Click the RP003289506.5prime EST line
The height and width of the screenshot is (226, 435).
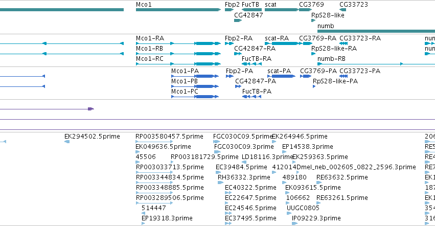[x=154, y=203]
